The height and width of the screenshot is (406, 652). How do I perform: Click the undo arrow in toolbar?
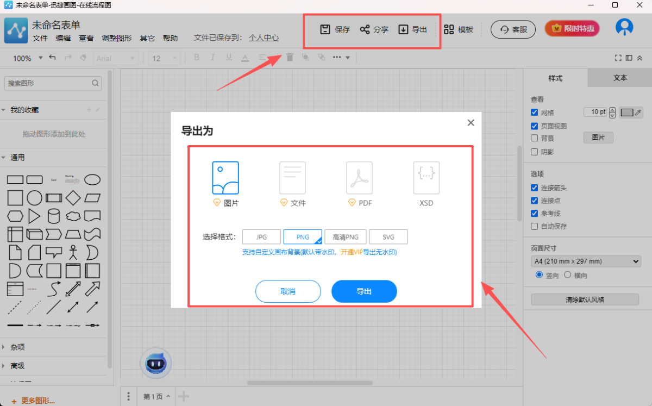[x=53, y=58]
